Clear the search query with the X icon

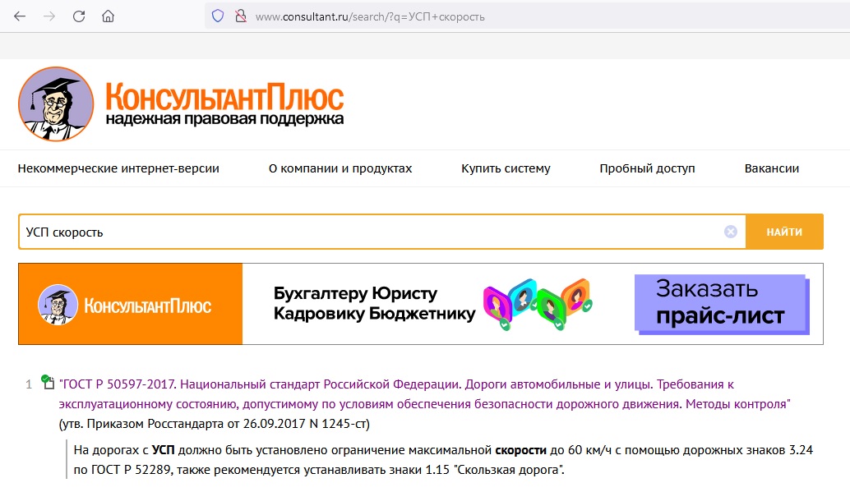point(730,232)
